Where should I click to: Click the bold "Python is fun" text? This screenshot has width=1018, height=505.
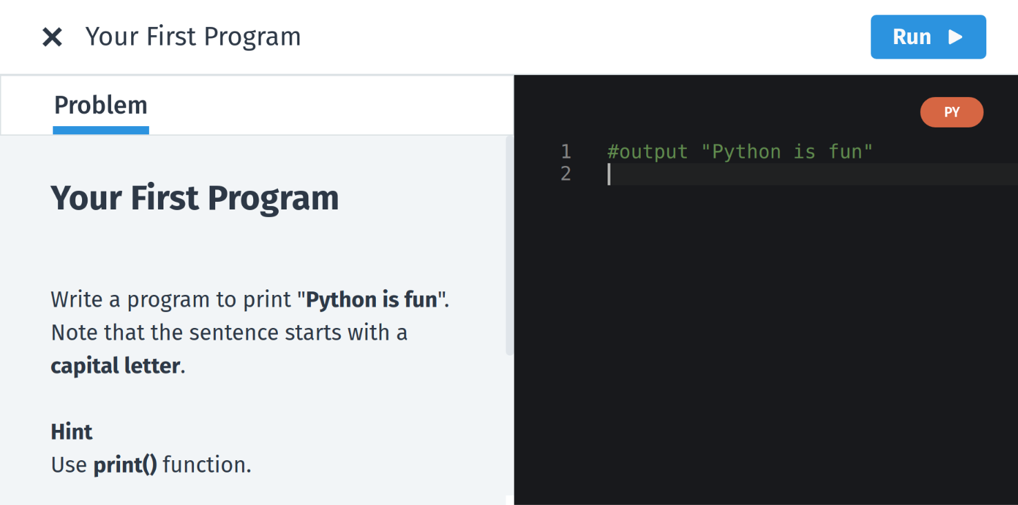pos(371,300)
